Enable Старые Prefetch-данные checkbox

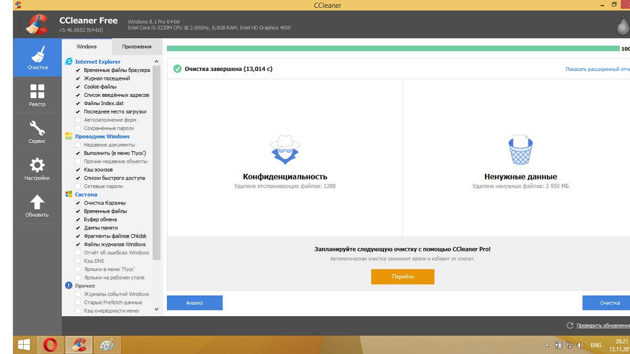coord(78,303)
